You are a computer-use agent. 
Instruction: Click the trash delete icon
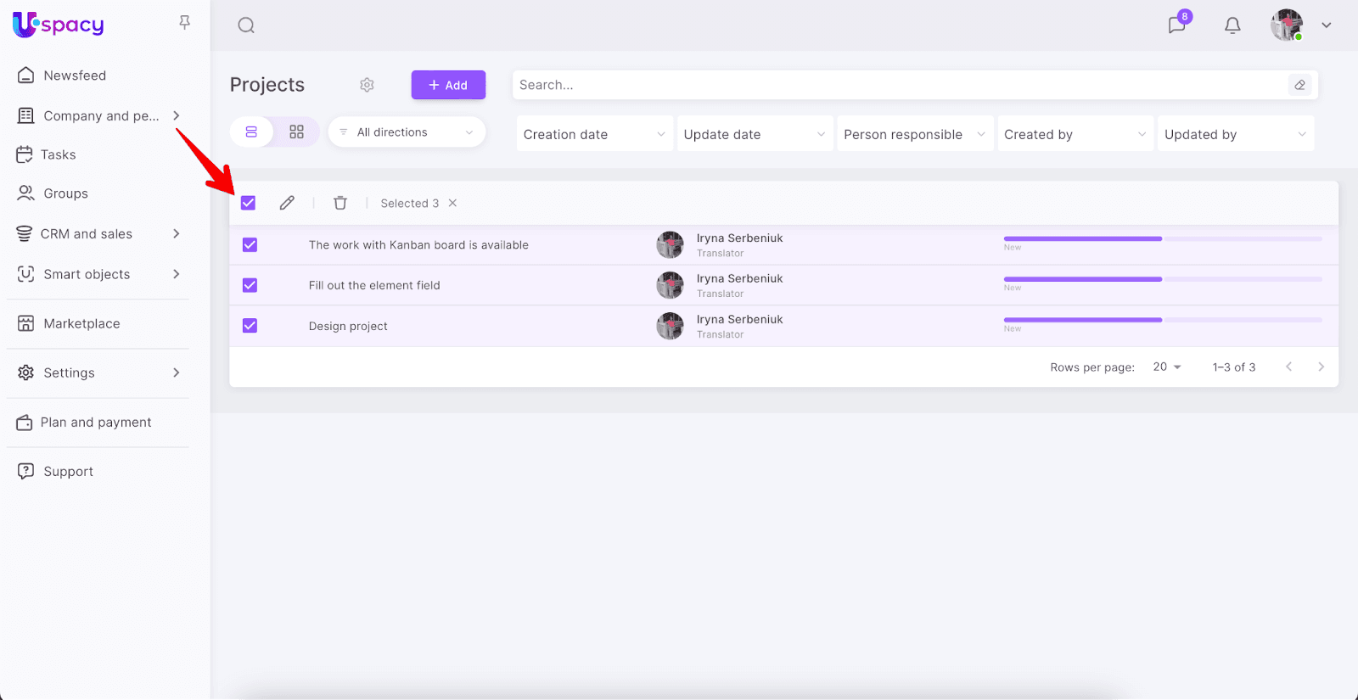[x=340, y=203]
